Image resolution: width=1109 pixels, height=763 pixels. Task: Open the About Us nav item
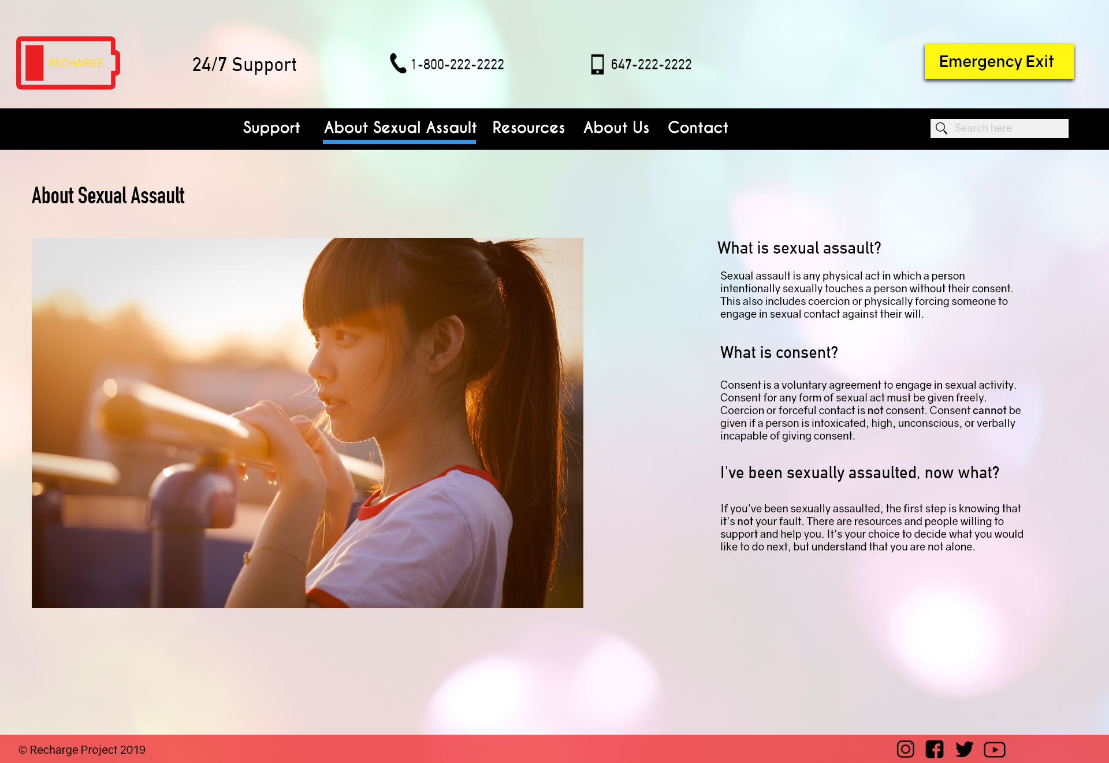point(616,128)
